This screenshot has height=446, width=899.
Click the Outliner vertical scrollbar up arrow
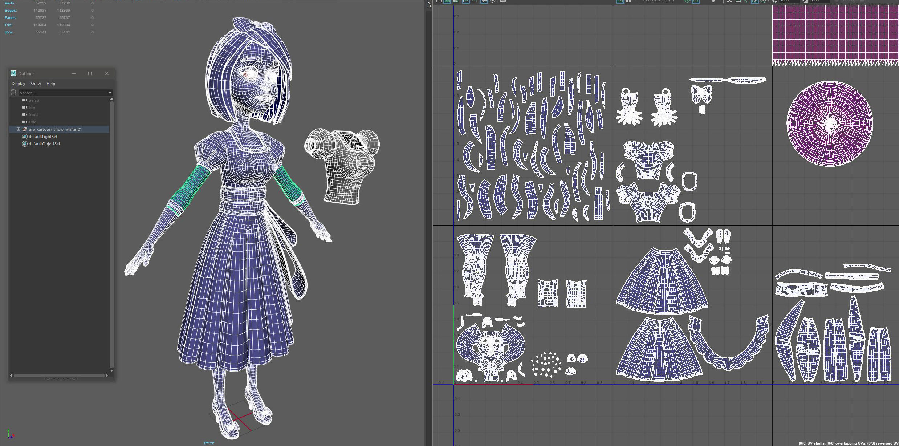(x=111, y=99)
